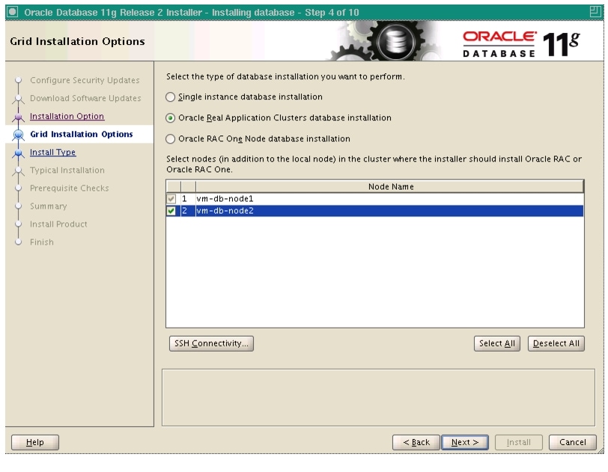This screenshot has width=608, height=472.
Task: Click the Finish step label
Action: pyautogui.click(x=42, y=242)
